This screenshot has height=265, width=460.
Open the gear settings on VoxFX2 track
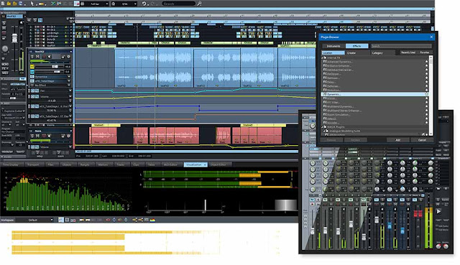click(68, 57)
